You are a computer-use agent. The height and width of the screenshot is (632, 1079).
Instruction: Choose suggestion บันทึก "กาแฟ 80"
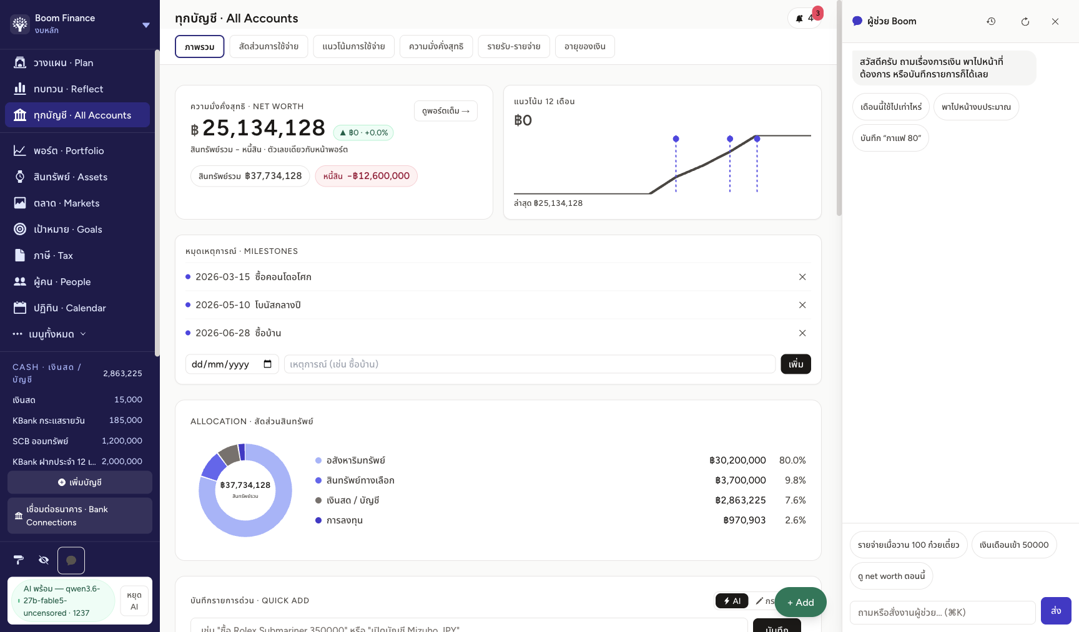(x=890, y=138)
